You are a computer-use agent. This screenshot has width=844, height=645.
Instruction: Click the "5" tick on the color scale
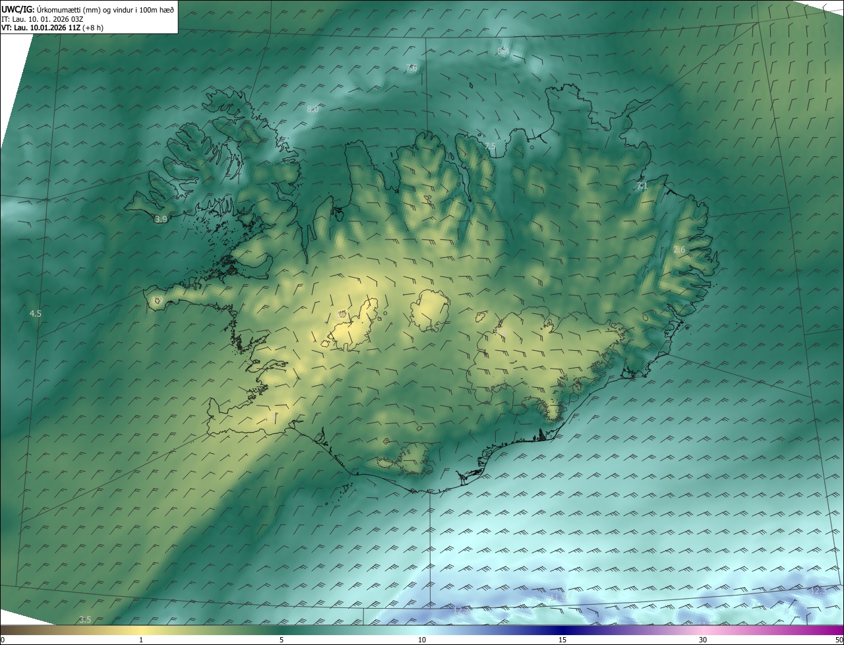[282, 640]
